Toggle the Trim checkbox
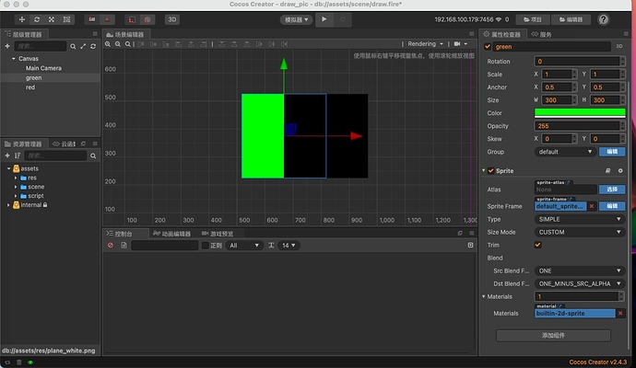 click(538, 245)
